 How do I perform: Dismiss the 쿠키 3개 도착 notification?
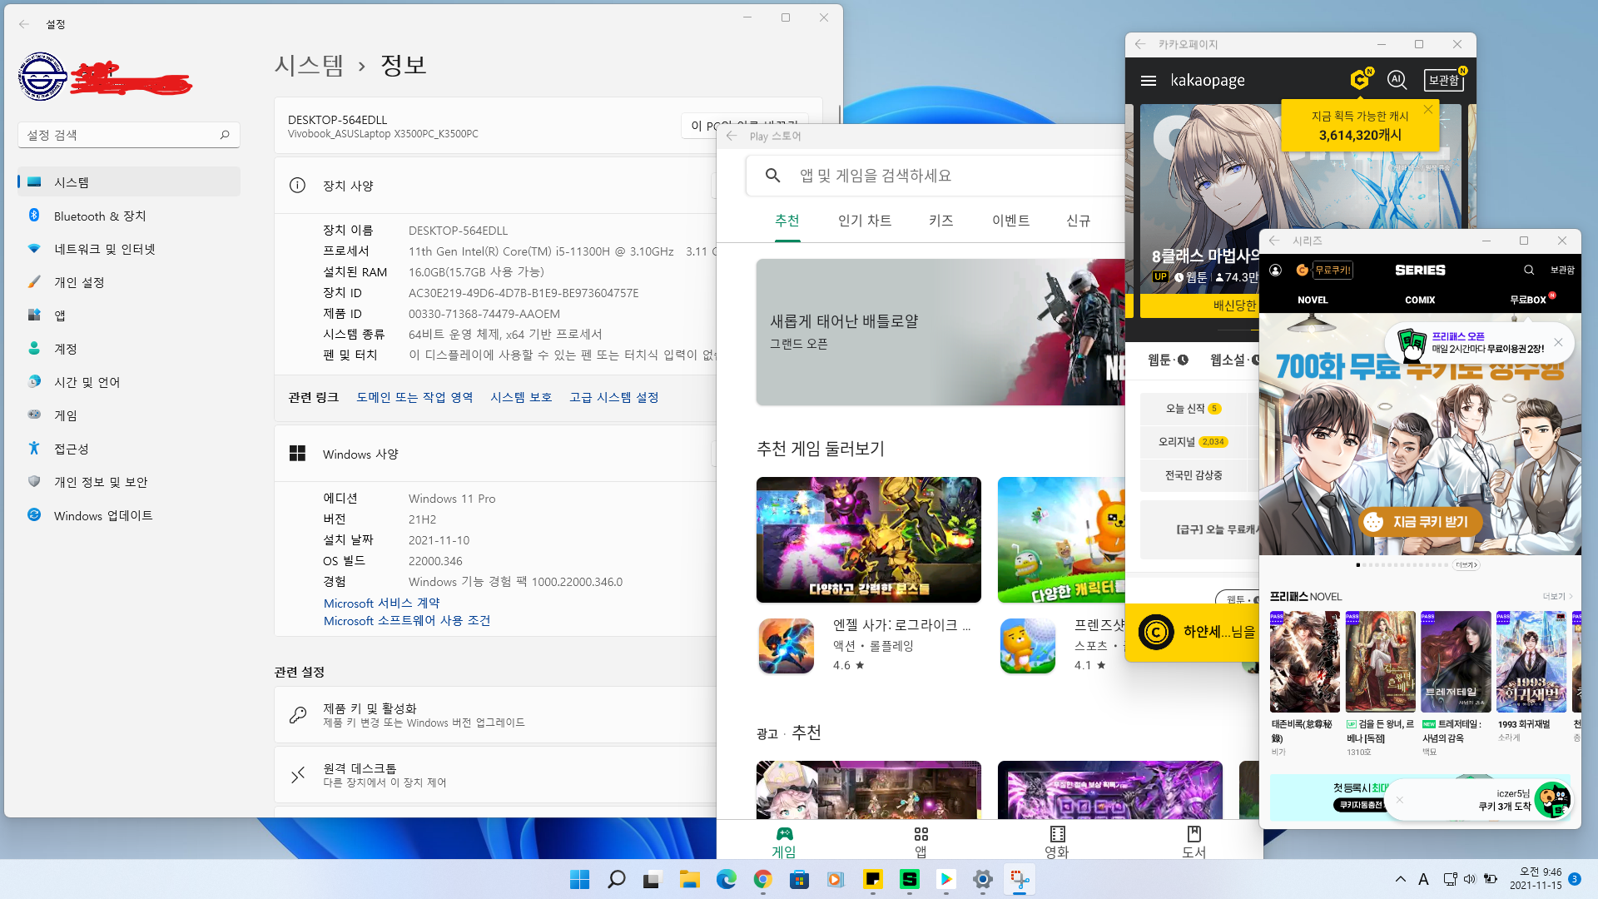[x=1400, y=800]
